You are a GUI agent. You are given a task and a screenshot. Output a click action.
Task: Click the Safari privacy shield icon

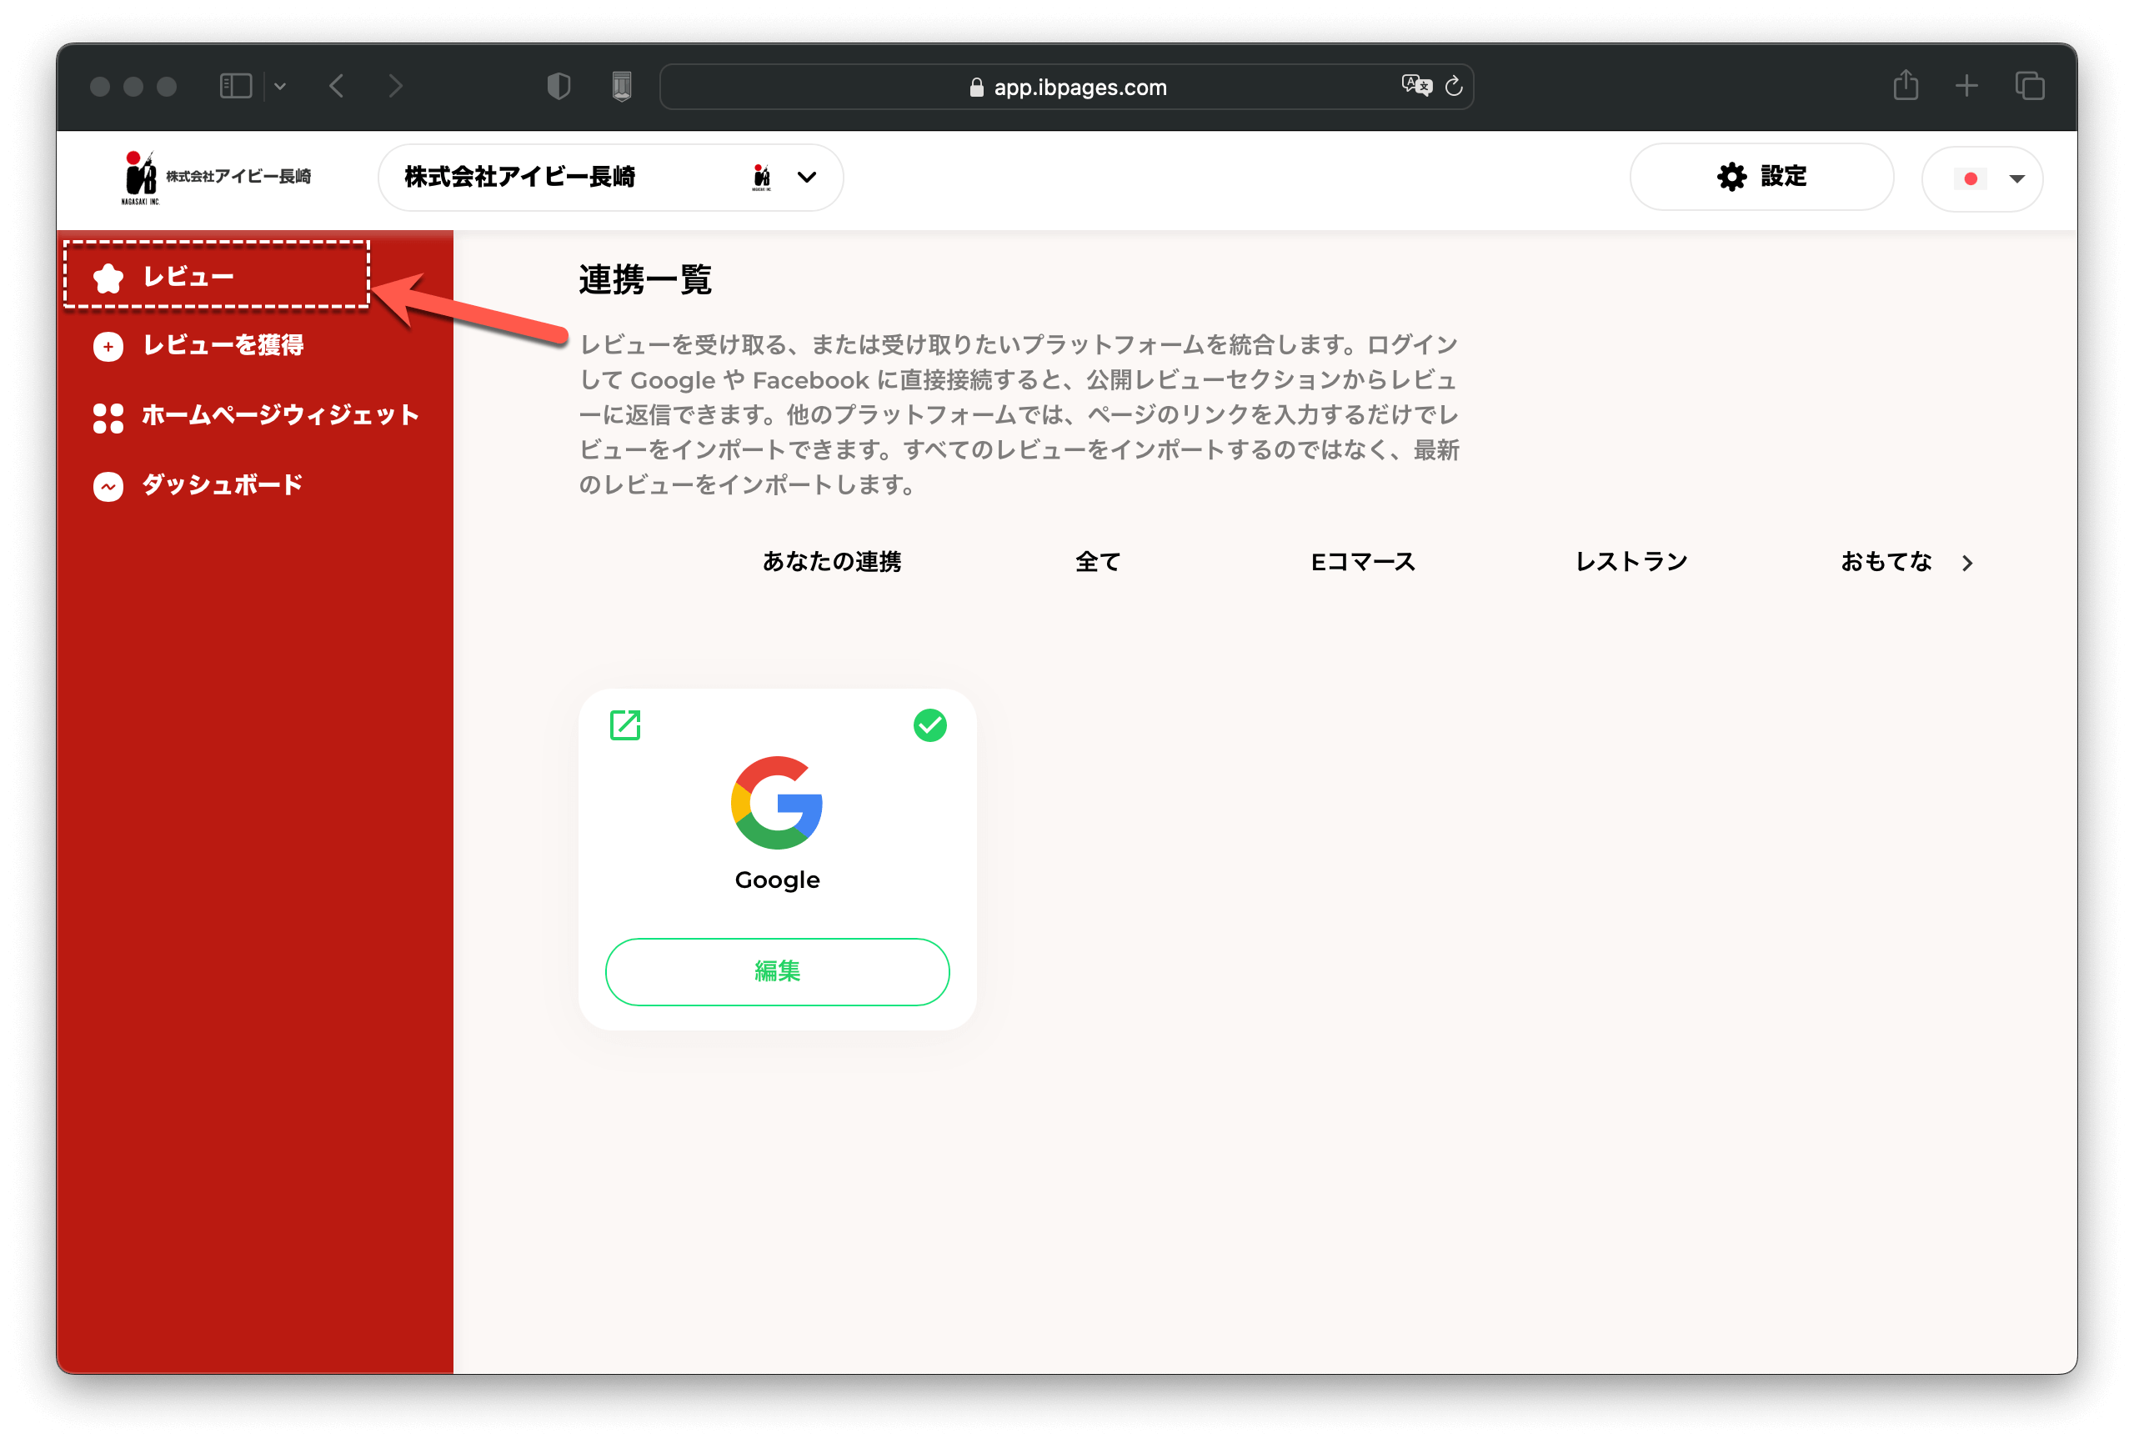[x=559, y=87]
